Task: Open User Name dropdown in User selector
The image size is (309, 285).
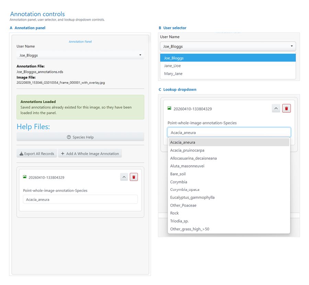Action: coord(228,46)
